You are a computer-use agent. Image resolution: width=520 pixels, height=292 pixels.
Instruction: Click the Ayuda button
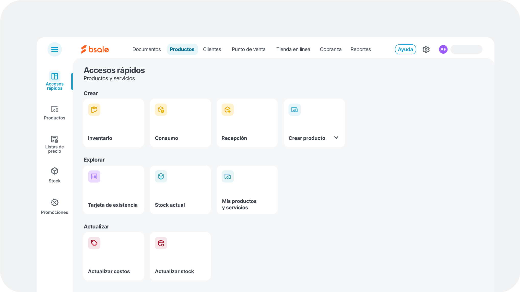(405, 49)
